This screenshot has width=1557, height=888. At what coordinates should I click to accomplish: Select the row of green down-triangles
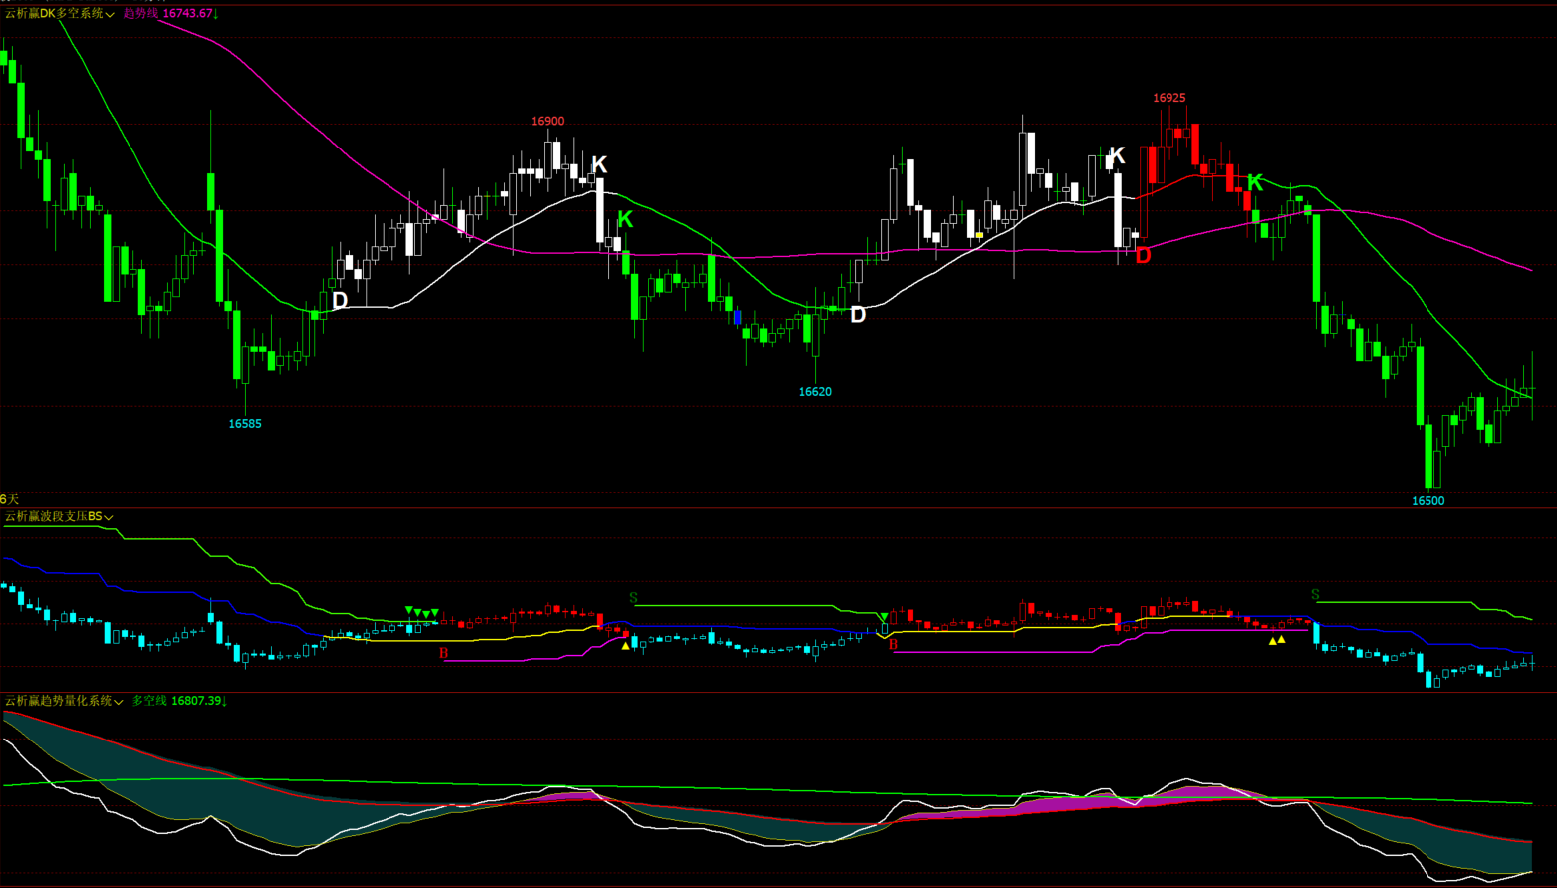(x=422, y=612)
